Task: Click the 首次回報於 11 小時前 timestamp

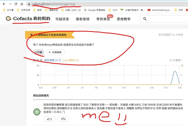Action: point(171,35)
